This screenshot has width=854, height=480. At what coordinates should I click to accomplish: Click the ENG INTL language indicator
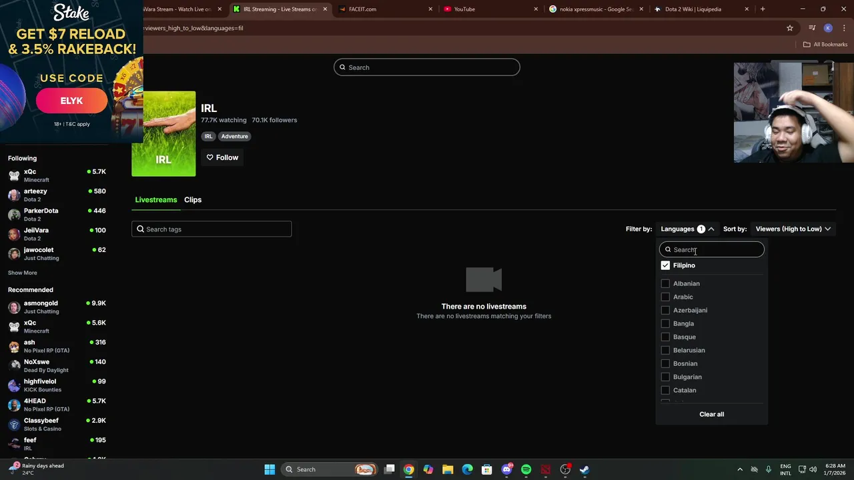pyautogui.click(x=785, y=469)
